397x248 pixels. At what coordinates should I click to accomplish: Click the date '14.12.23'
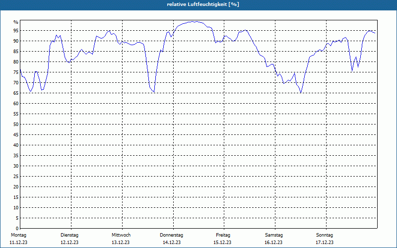click(172, 243)
